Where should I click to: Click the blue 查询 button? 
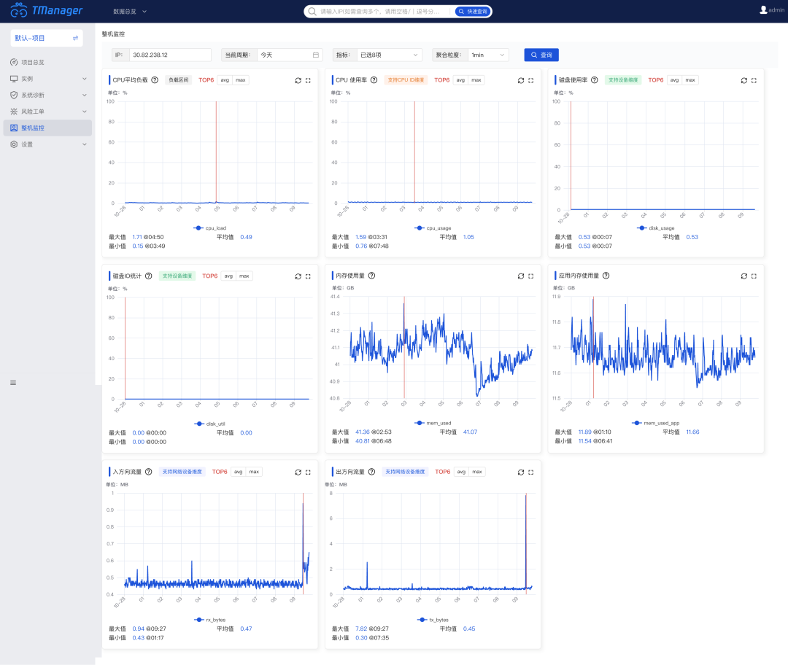tap(541, 55)
